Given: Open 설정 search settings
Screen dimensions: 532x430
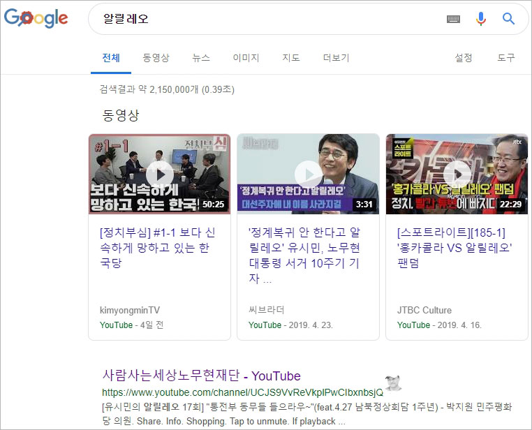Looking at the screenshot, I should [463, 58].
